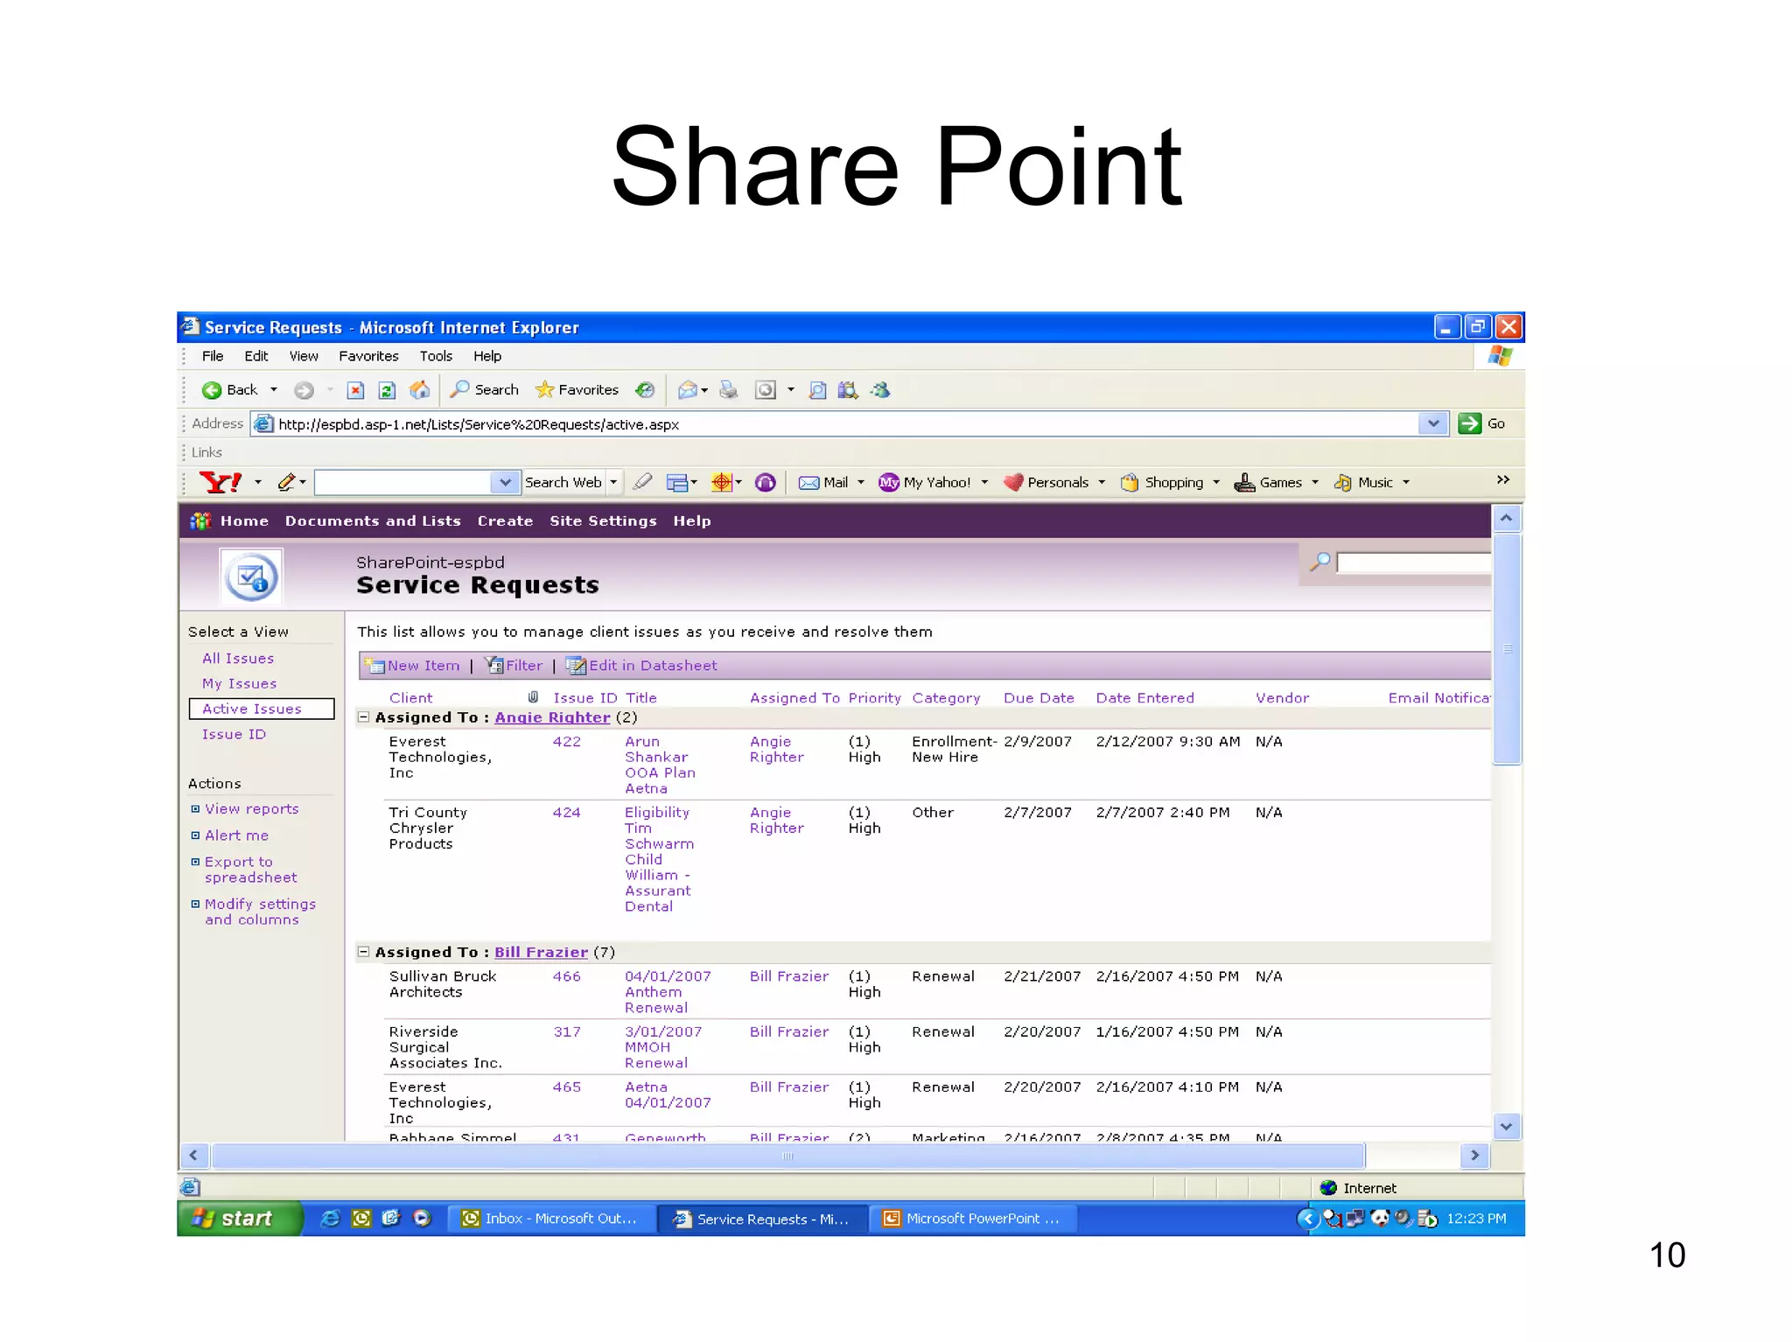Go to SharePoint Home navigation link

click(x=244, y=521)
